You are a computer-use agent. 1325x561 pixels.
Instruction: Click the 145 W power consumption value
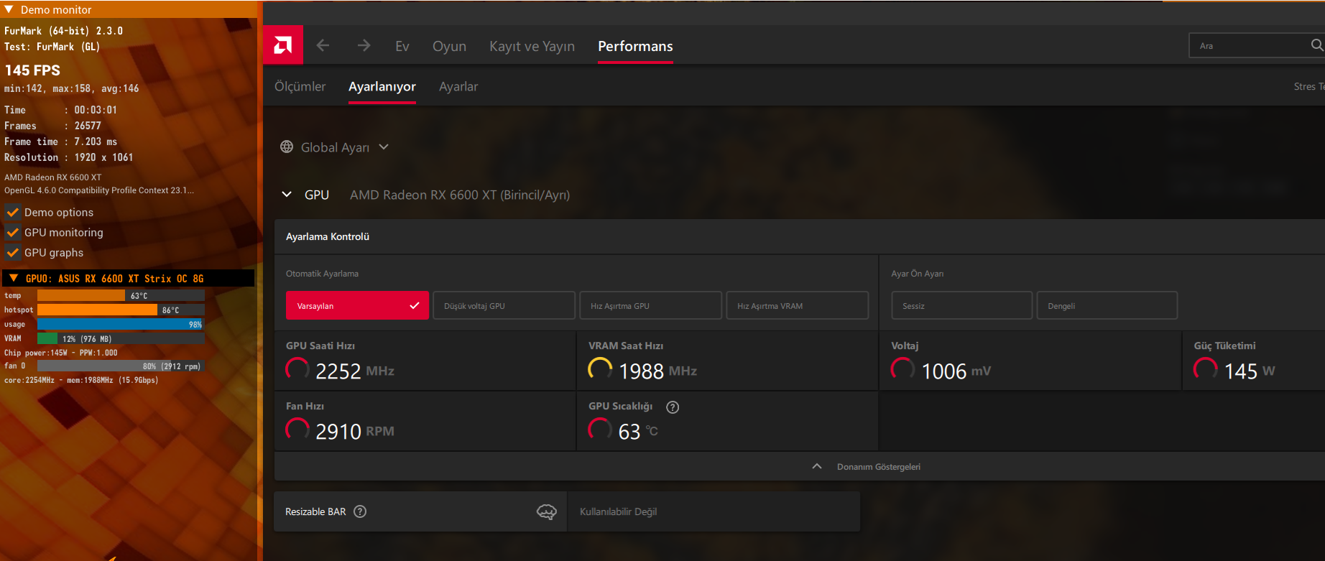coord(1250,371)
